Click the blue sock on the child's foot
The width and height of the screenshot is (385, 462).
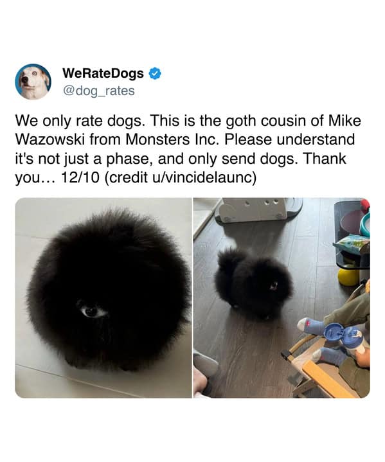click(x=310, y=326)
